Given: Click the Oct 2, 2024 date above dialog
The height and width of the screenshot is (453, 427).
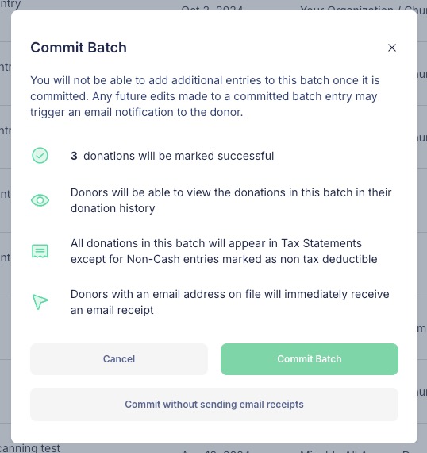Looking at the screenshot, I should coord(212,8).
